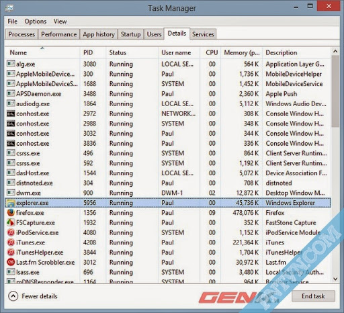
Task: Select the MobileDeviceHelper description
Action: [x=294, y=74]
